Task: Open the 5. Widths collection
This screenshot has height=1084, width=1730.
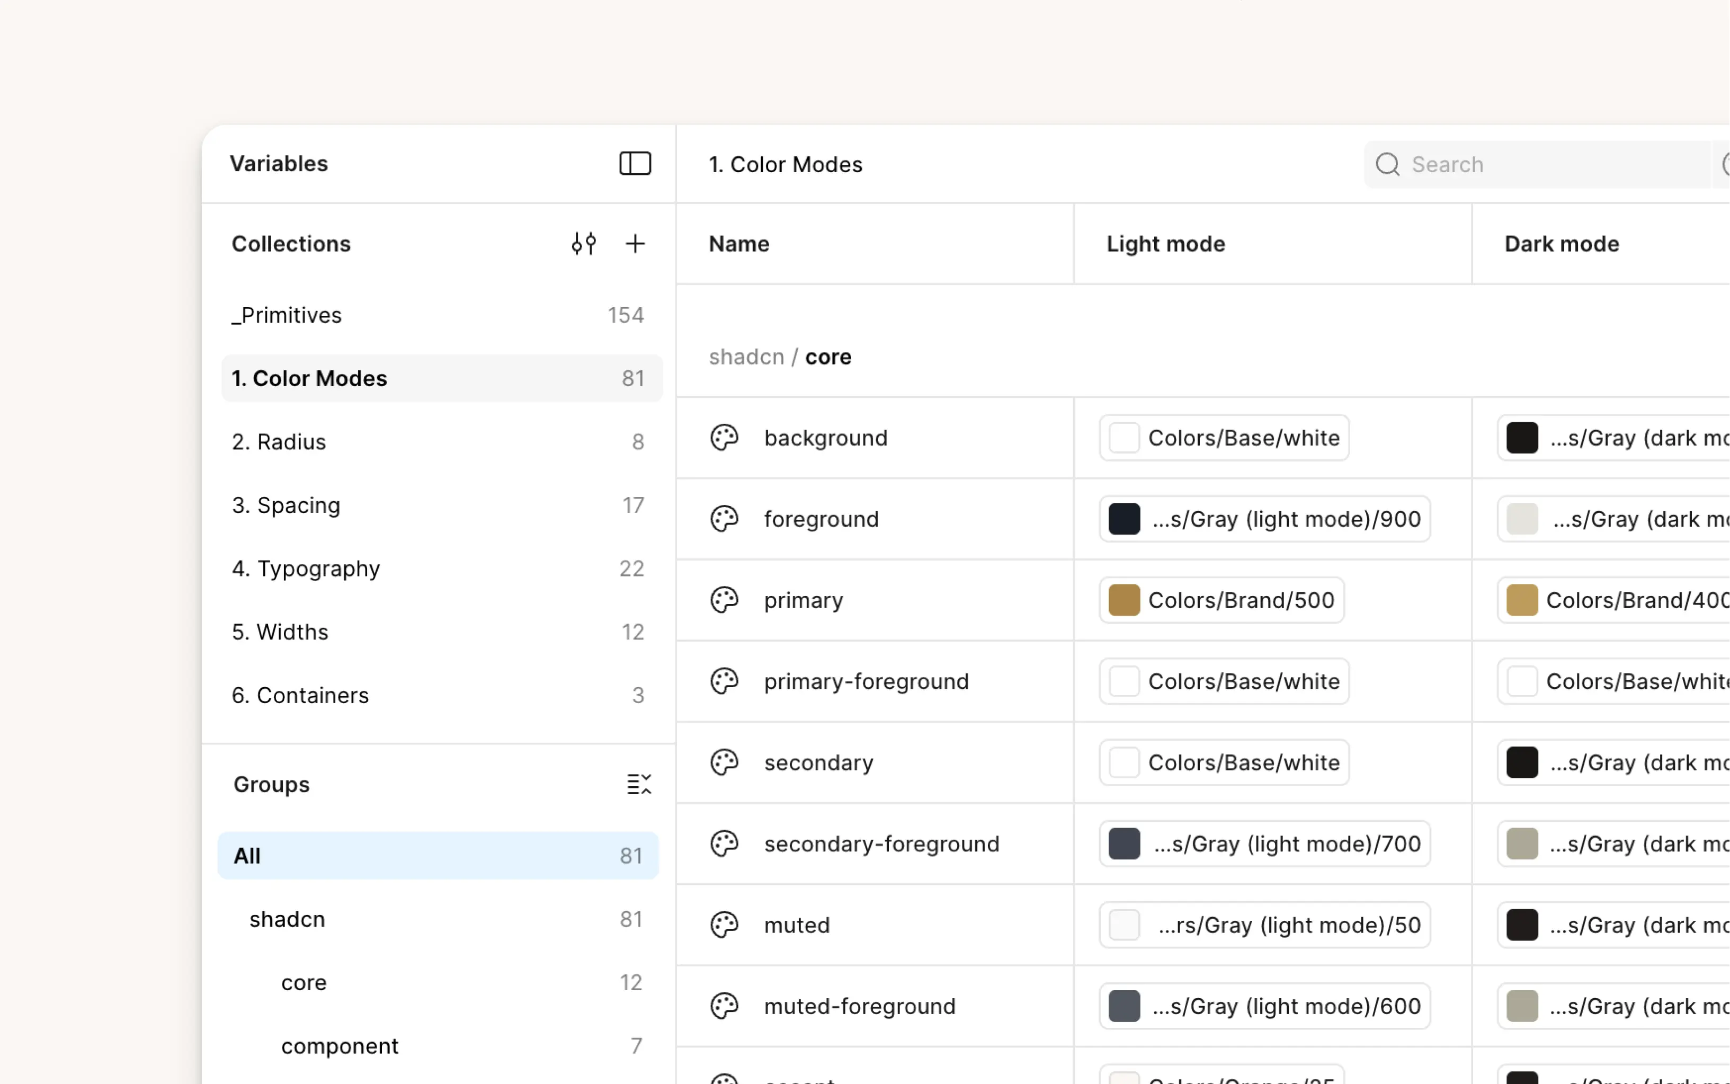Action: 441,632
